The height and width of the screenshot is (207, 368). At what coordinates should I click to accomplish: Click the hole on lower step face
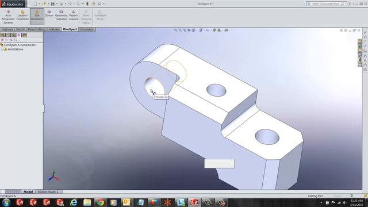pyautogui.click(x=267, y=137)
